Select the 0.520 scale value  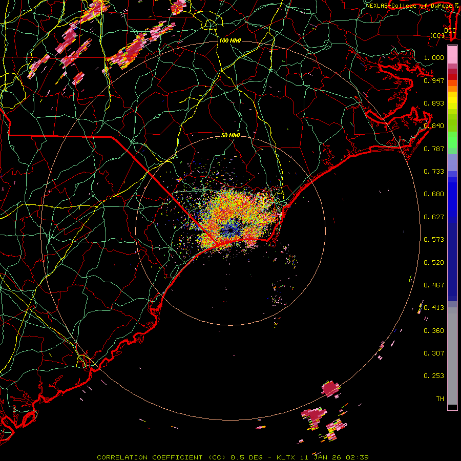pyautogui.click(x=434, y=263)
